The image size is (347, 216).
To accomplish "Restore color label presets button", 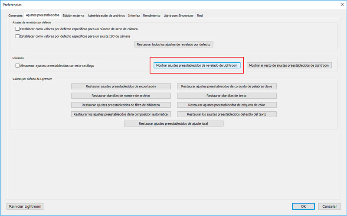I will click(x=226, y=105).
